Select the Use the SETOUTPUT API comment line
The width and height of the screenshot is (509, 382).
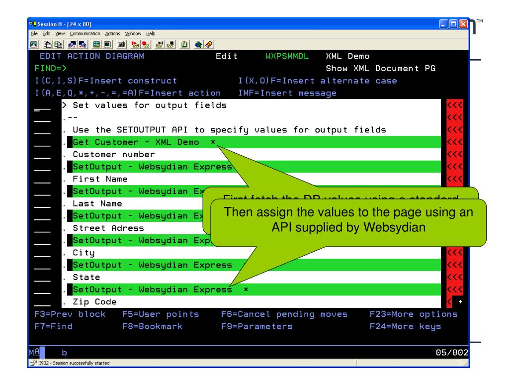(229, 130)
